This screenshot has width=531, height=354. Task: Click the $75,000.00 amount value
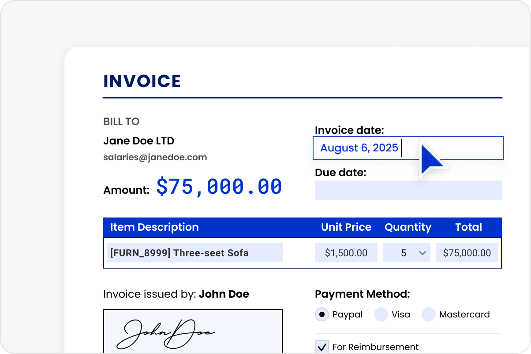(x=219, y=187)
